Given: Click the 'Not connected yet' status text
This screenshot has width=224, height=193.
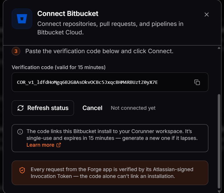Looking at the screenshot, I should point(133,108).
